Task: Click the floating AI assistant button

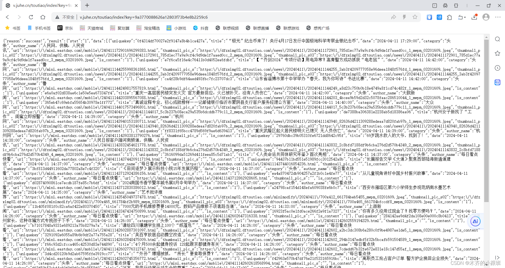Action: pos(475,221)
